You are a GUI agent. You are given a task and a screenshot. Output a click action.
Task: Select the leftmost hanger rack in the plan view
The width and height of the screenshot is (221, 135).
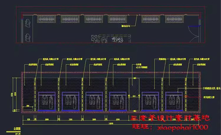46,19
